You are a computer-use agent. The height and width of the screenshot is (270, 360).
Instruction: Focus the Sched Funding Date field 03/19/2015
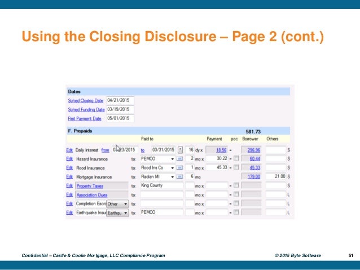120,109
